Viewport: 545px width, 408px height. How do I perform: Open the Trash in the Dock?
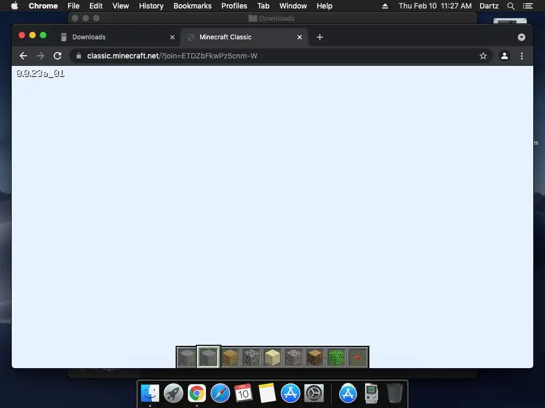[394, 394]
